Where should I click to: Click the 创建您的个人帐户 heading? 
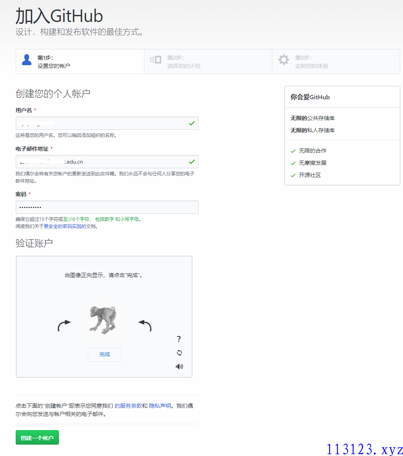tap(53, 94)
